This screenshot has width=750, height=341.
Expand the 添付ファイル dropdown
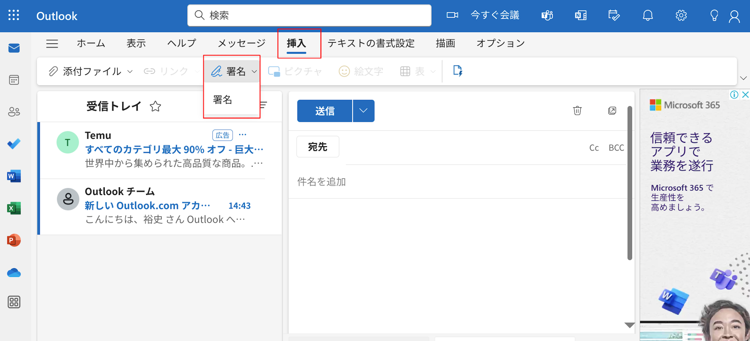[130, 71]
